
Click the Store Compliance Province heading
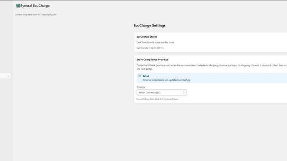click(152, 59)
